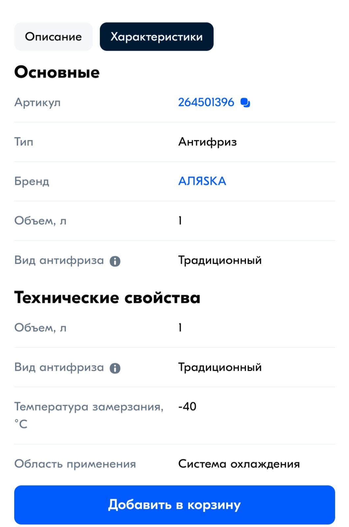Switch to the Описание tab
The width and height of the screenshot is (349, 527).
53,37
